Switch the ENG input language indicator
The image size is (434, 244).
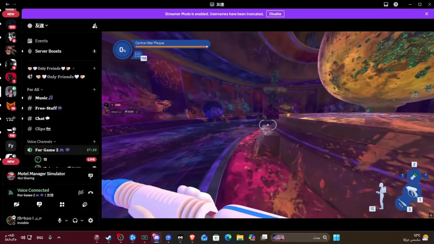[x=40, y=238]
